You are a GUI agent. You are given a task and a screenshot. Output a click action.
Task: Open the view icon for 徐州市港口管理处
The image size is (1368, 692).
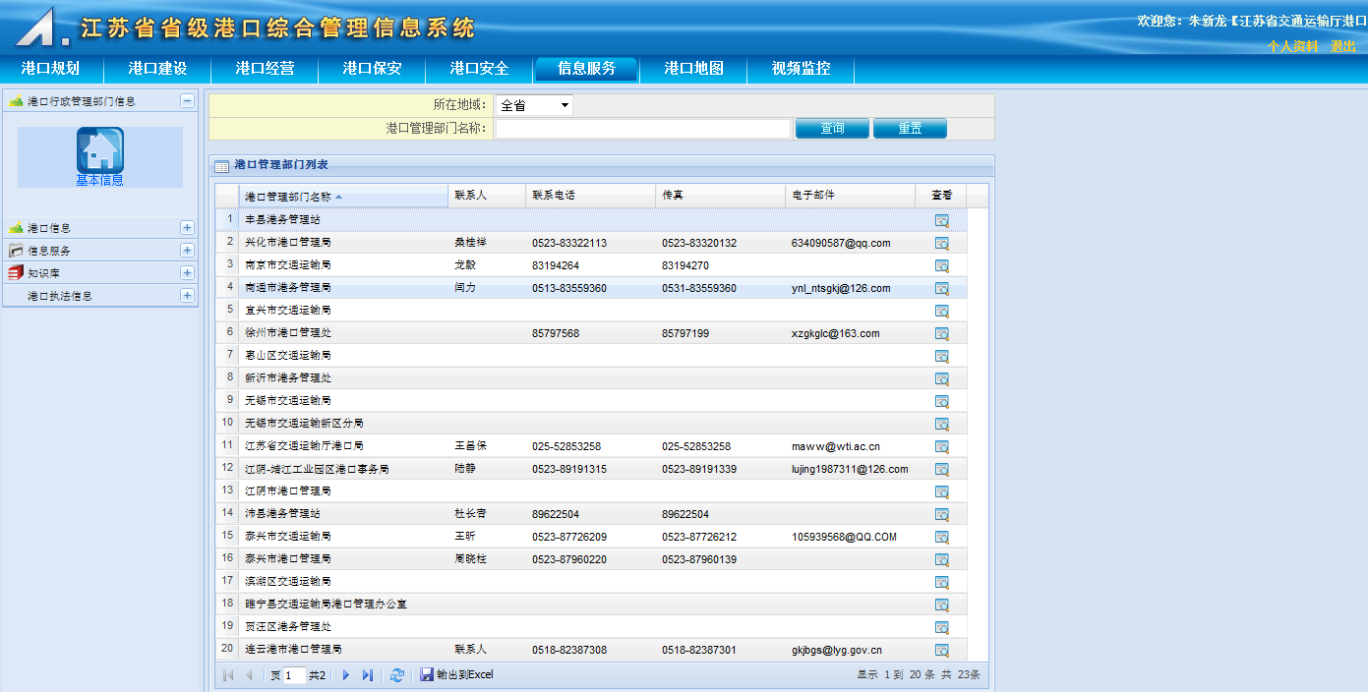click(x=941, y=333)
